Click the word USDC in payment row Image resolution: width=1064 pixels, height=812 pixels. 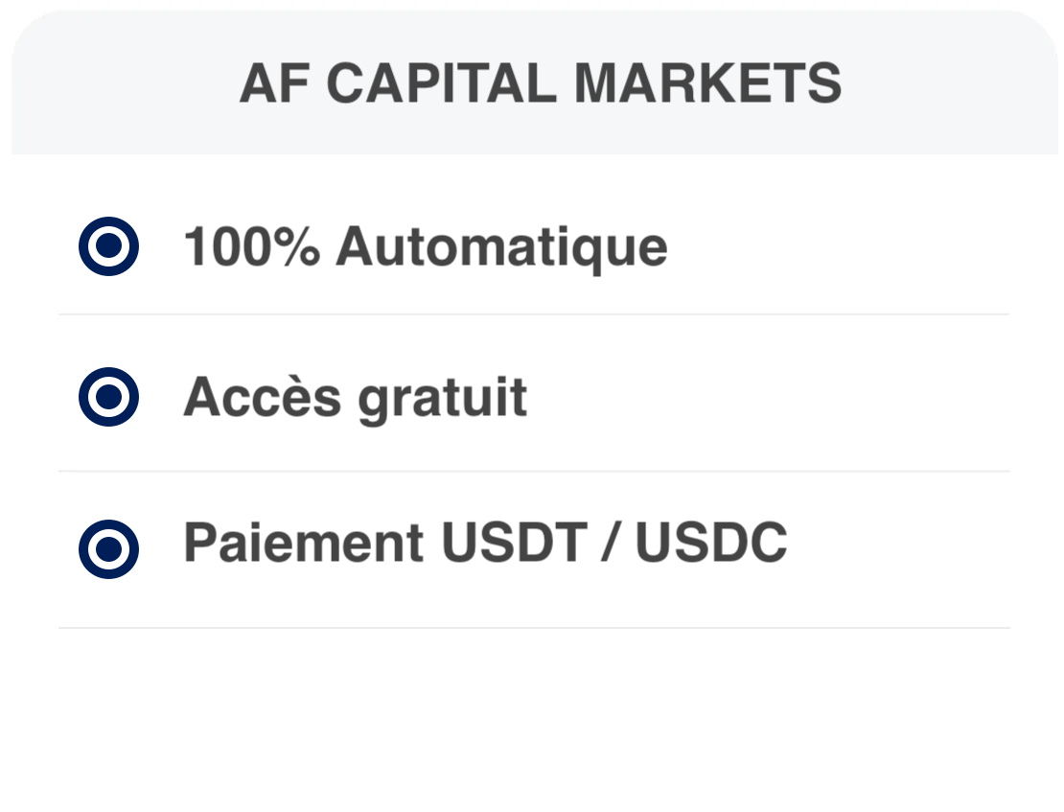(711, 544)
